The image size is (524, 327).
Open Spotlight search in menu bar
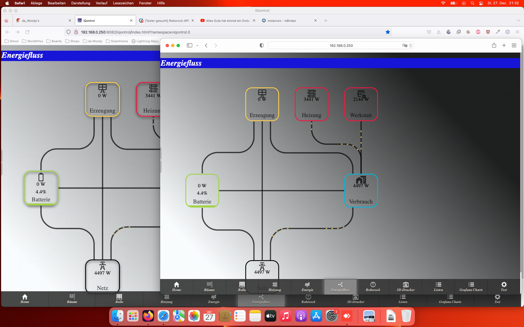[x=472, y=3]
